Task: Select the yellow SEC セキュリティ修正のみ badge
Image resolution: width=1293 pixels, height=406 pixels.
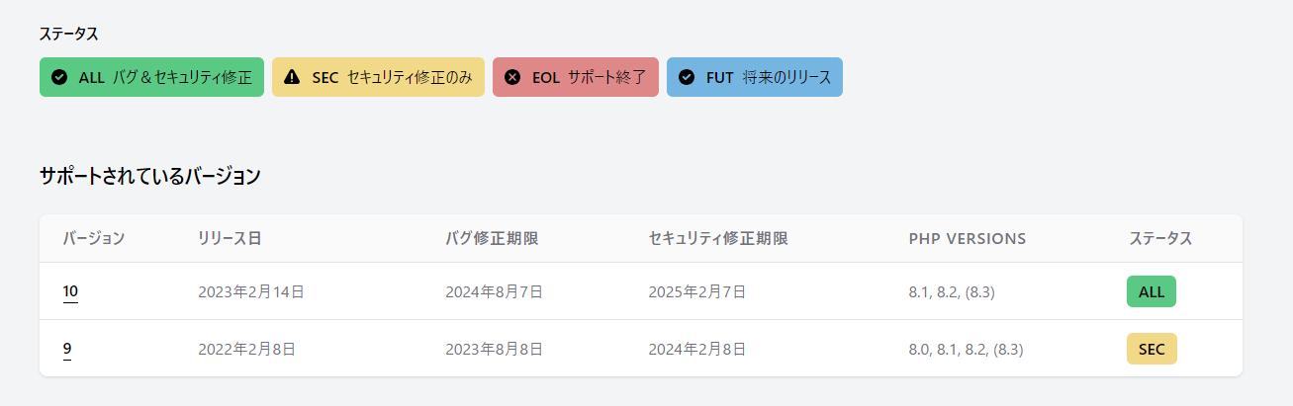Action: click(x=378, y=77)
